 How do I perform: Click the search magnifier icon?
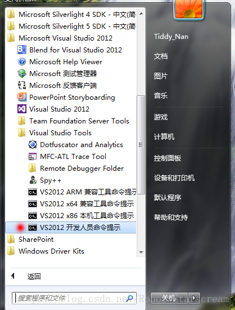coord(129,298)
